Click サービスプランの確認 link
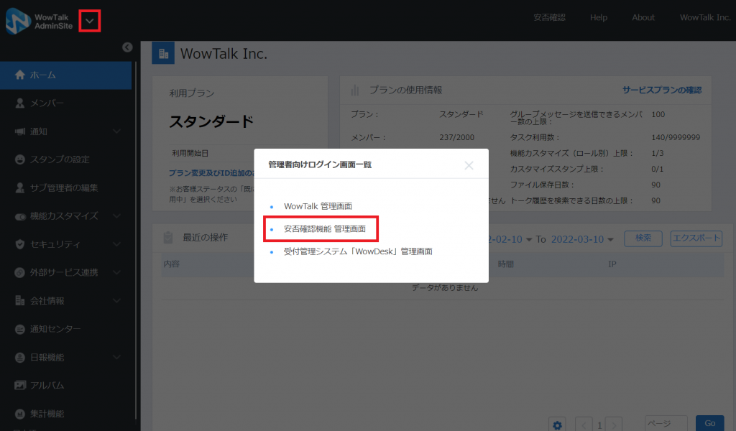 [x=662, y=90]
